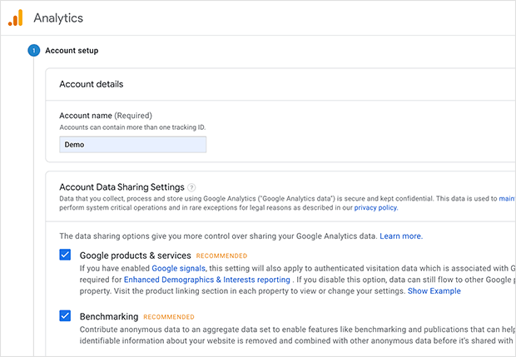Open the Google signals link
Screen dimensions: 516x357
[178, 268]
